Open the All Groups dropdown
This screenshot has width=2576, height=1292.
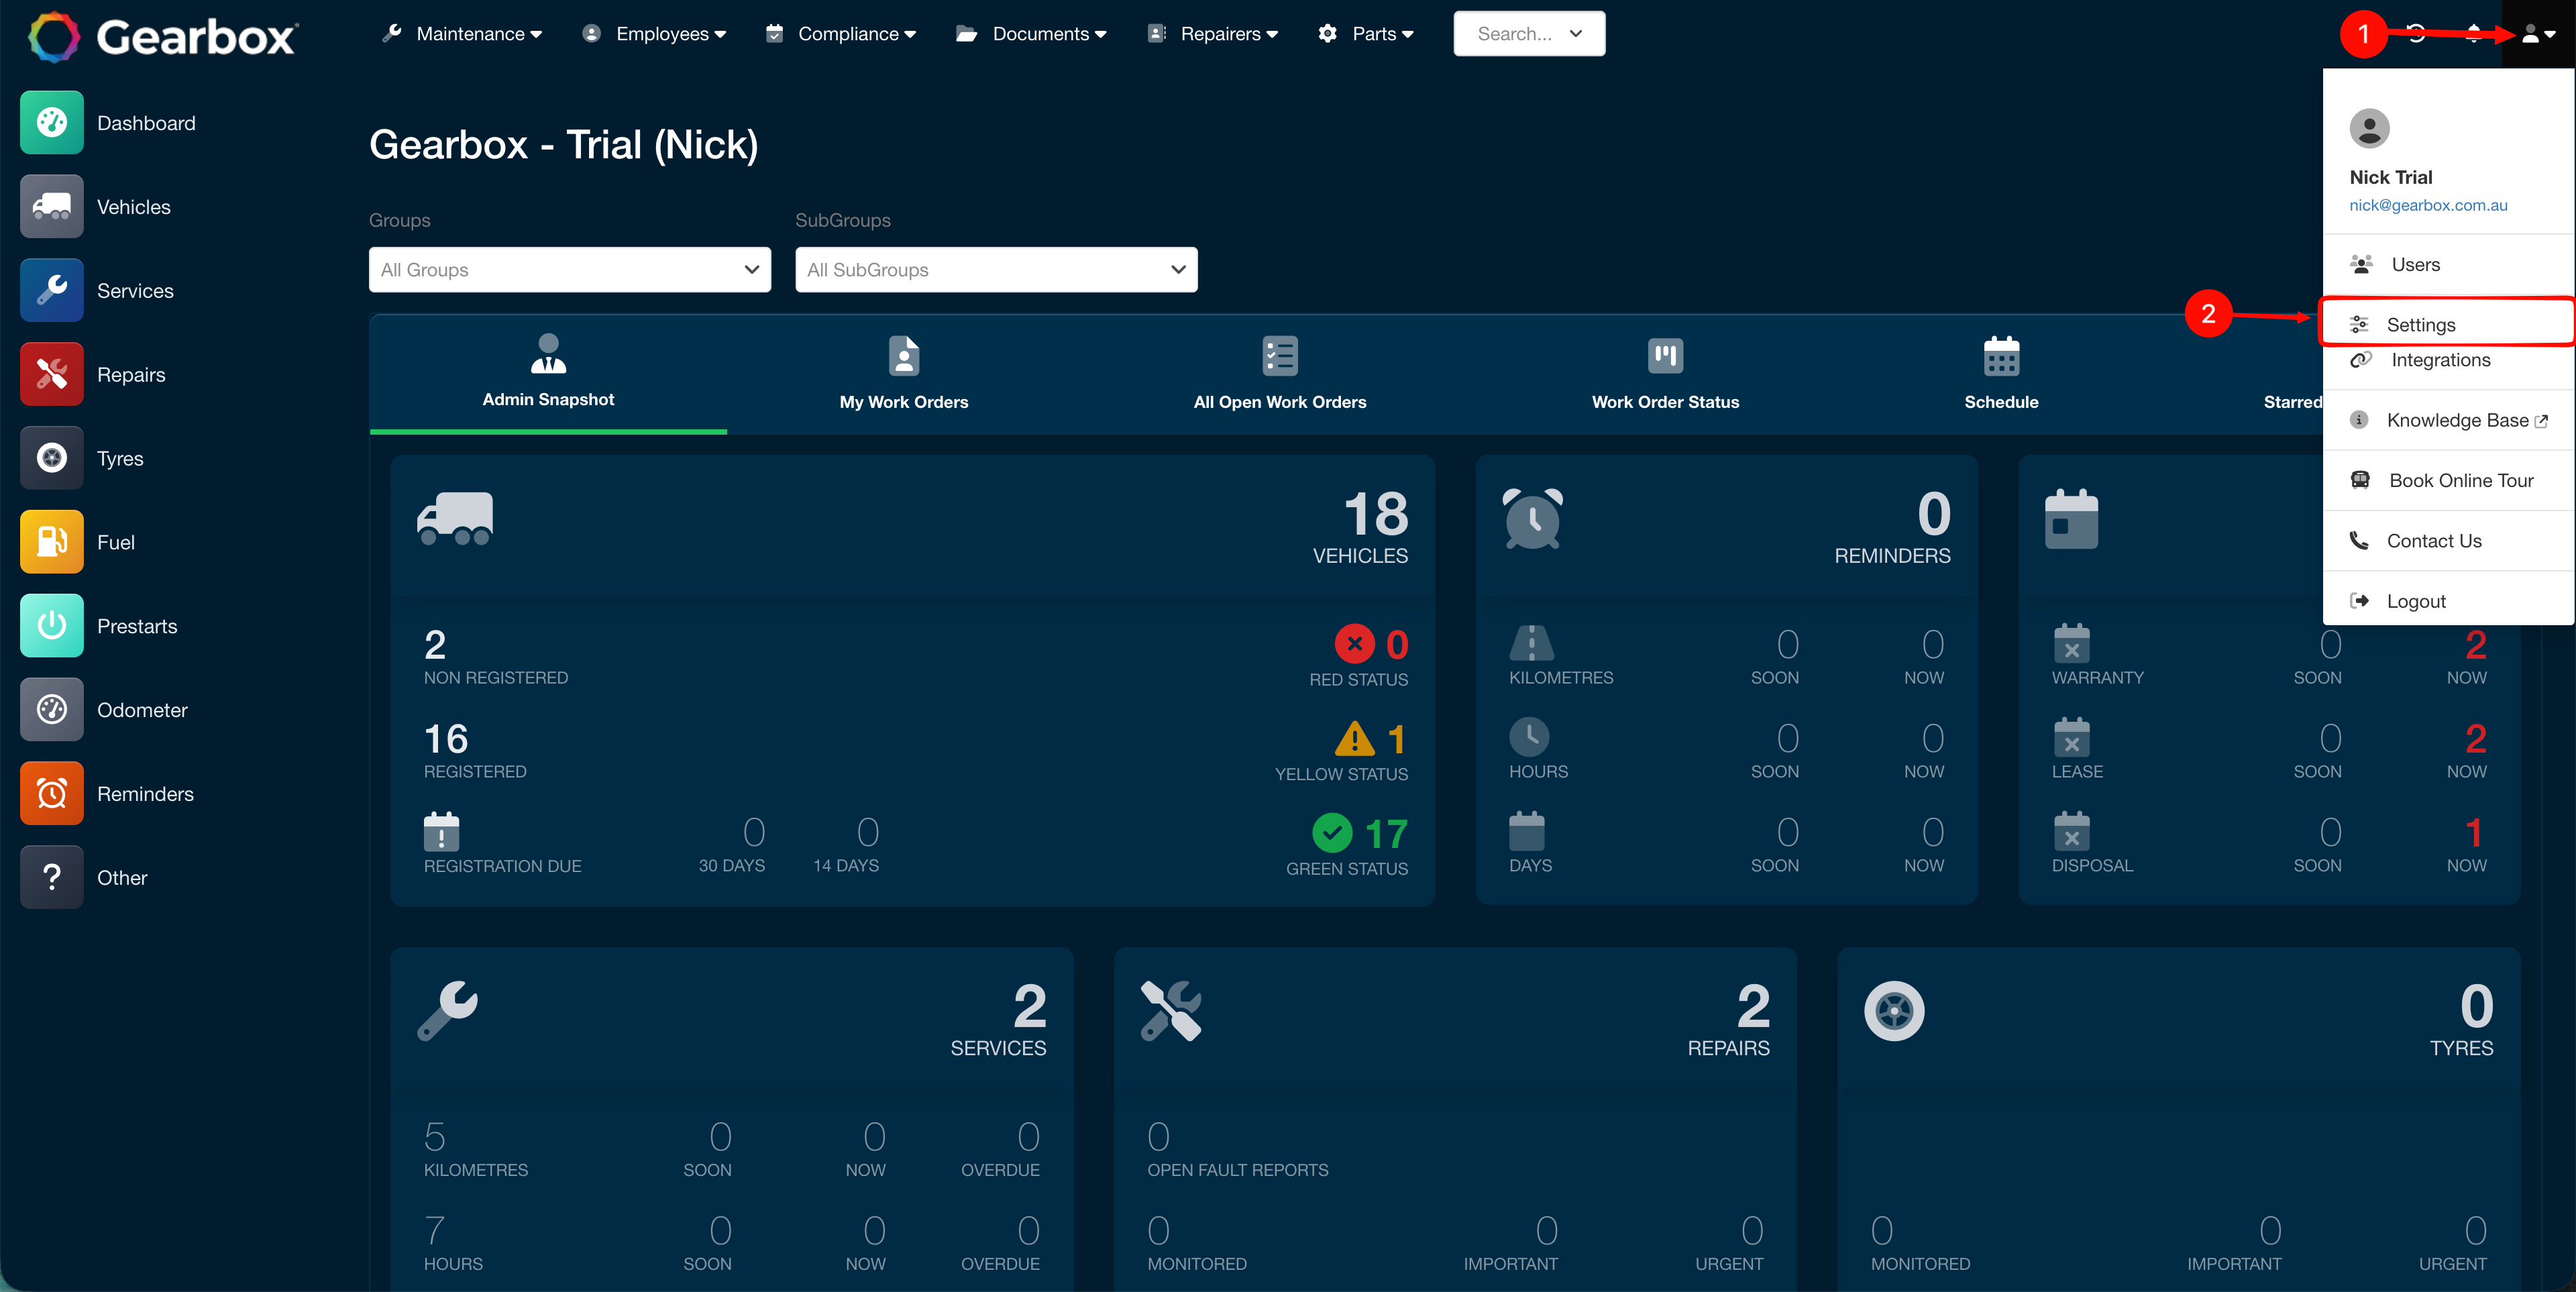(x=570, y=270)
